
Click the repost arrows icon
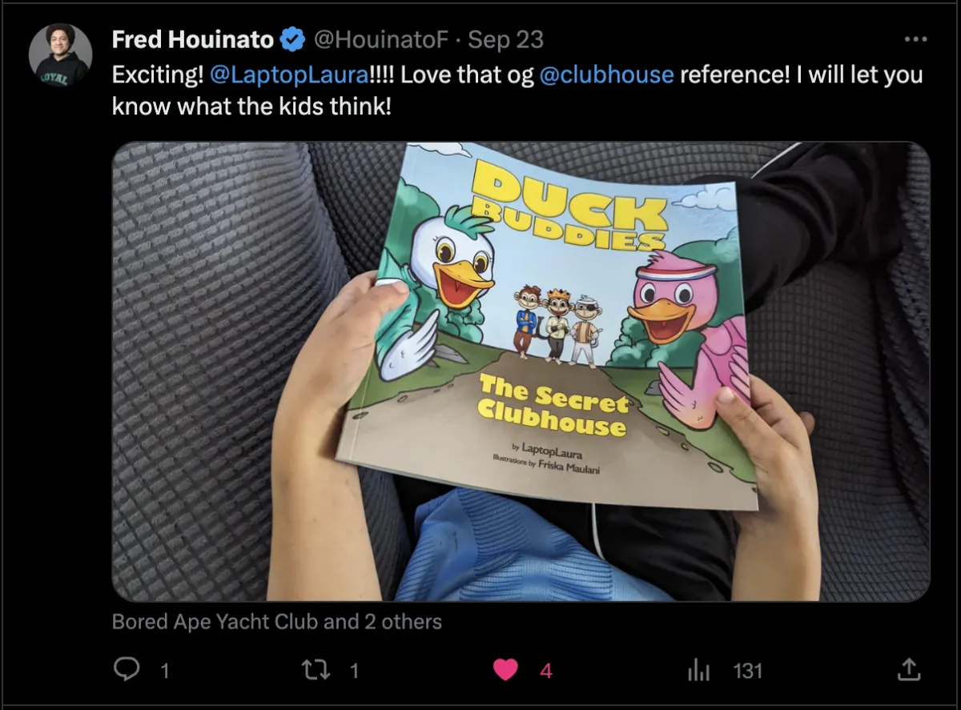tap(316, 669)
